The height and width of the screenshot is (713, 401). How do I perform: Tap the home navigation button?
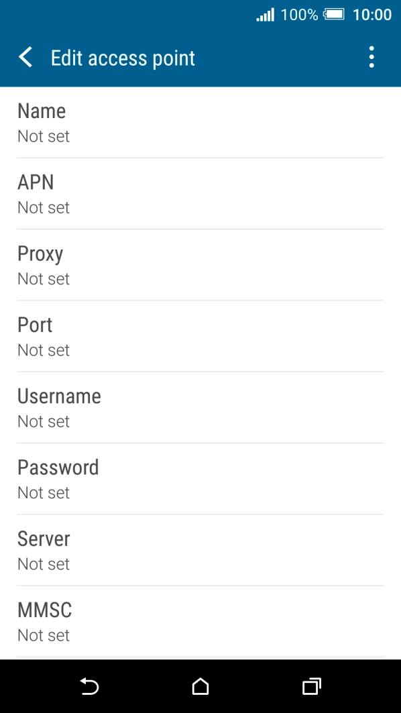200,686
